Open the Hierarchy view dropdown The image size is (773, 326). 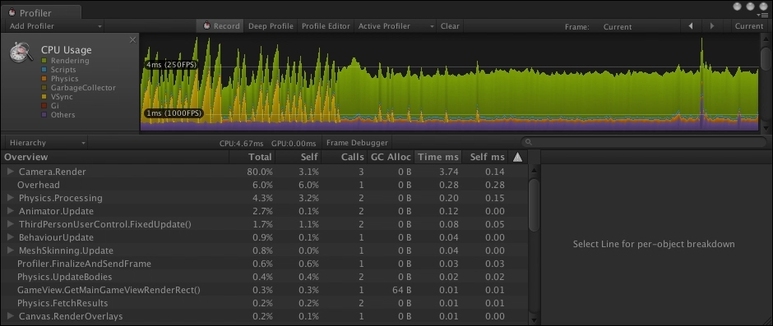pos(48,143)
